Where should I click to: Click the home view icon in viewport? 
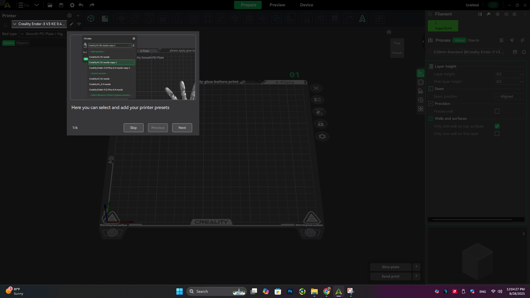coord(389,32)
